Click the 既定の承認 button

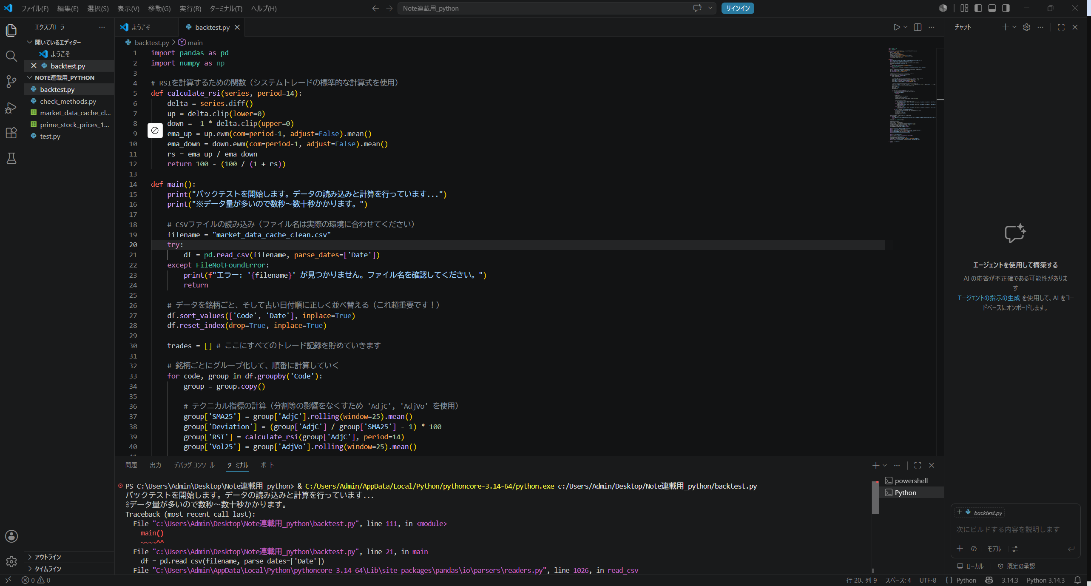click(x=1016, y=566)
